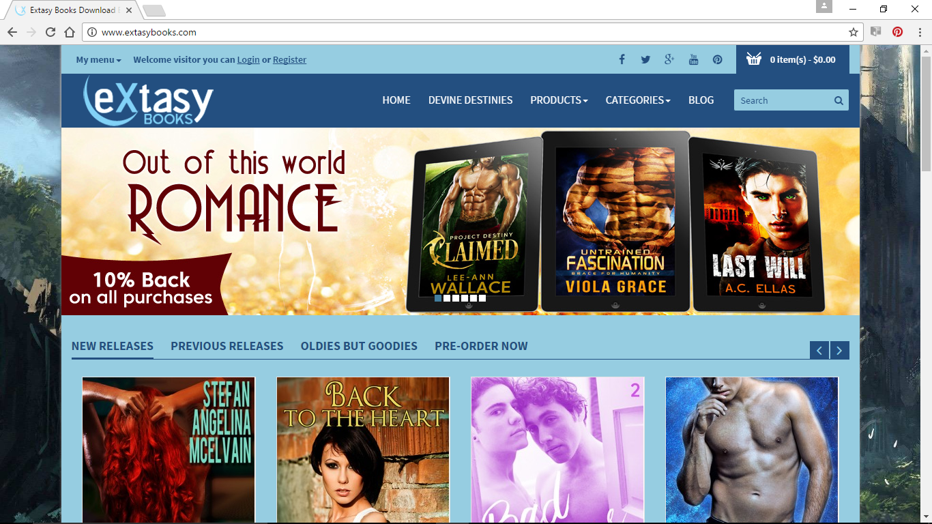The height and width of the screenshot is (524, 932).
Task: Open the blue shirtless man book cover
Action: (752, 450)
